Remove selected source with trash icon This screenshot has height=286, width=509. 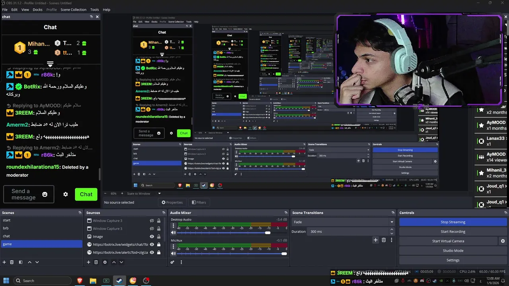(x=96, y=262)
